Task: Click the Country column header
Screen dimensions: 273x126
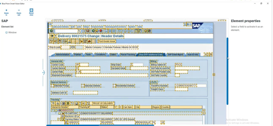Action: click(165, 107)
